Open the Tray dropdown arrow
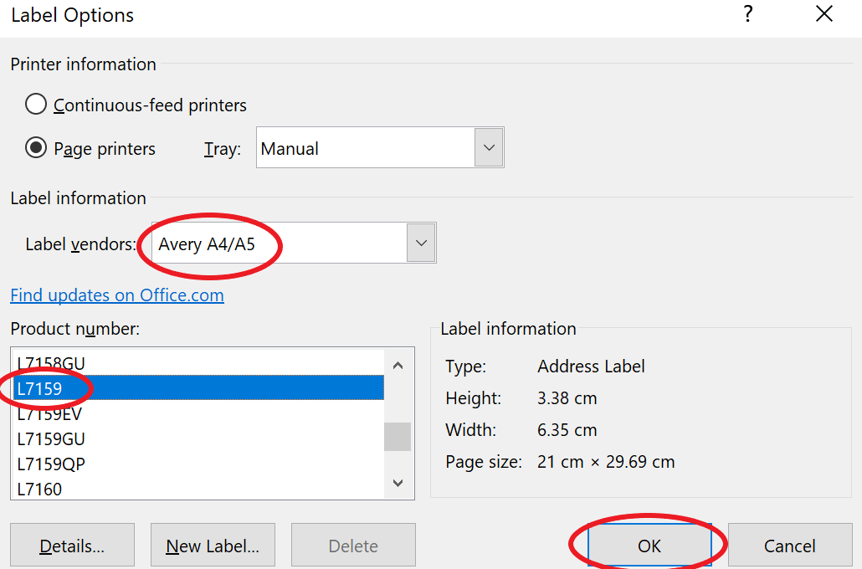Viewport: 862px width, 569px height. [x=489, y=148]
